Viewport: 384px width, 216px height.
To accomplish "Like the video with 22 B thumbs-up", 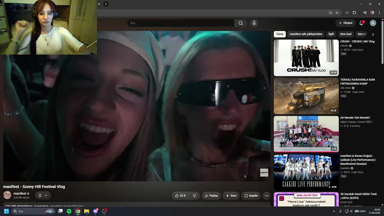I will pos(180,196).
